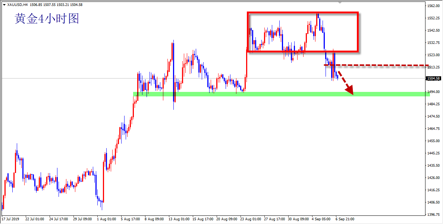Click the 1494.00 price axis label
The height and width of the screenshot is (224, 443).
point(433,92)
